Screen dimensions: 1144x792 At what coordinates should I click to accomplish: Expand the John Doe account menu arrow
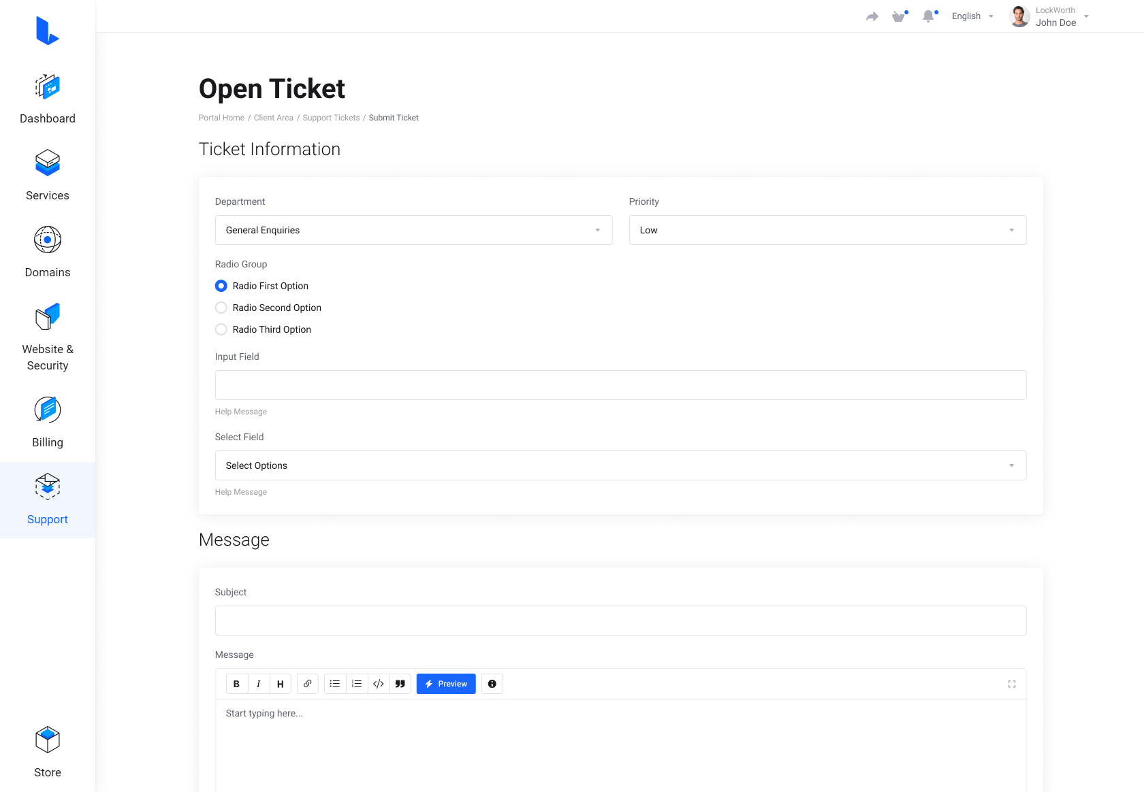pos(1086,16)
